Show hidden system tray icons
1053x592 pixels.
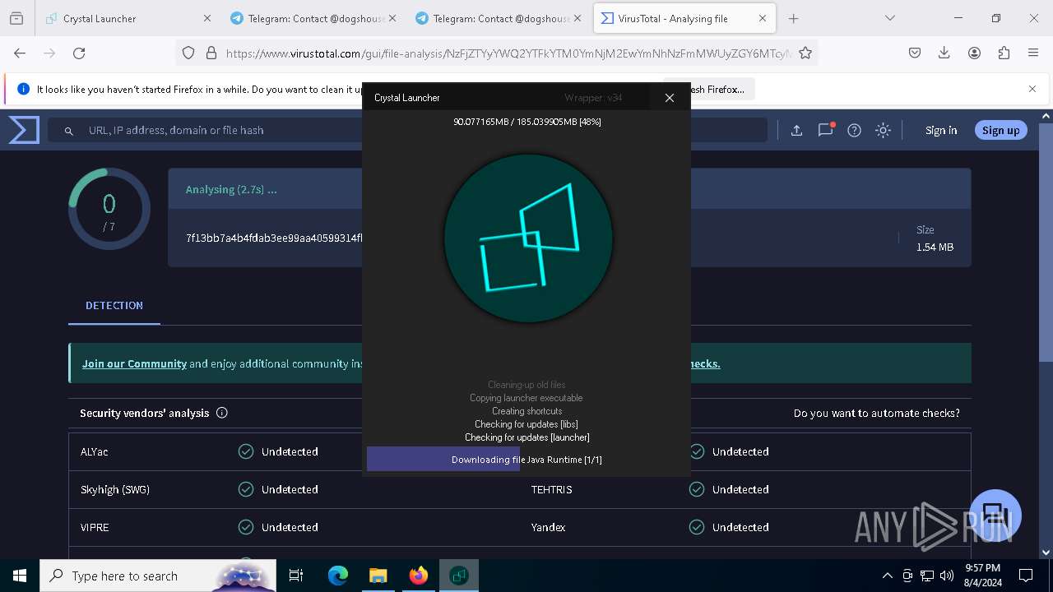tap(887, 576)
